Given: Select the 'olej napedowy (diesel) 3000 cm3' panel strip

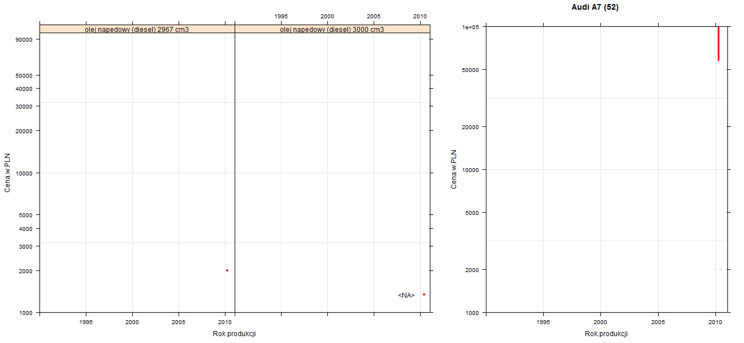Looking at the screenshot, I should point(333,29).
